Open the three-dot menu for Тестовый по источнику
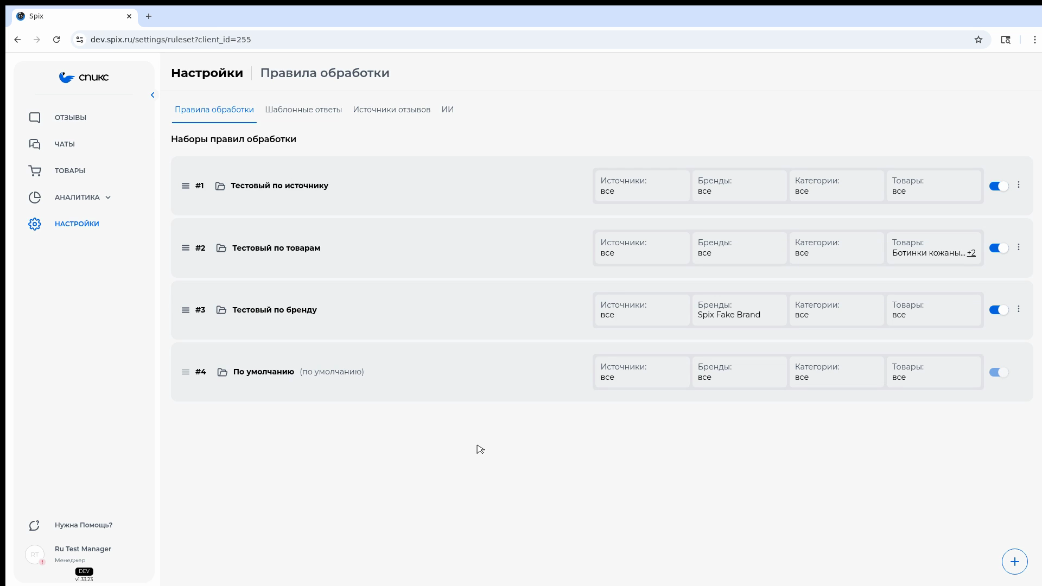The image size is (1042, 586). [x=1019, y=185]
